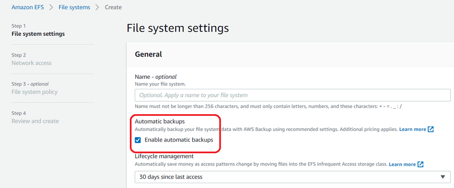Click chevron separator after Amazon EFS
This screenshot has width=454, height=188.
tap(51, 7)
